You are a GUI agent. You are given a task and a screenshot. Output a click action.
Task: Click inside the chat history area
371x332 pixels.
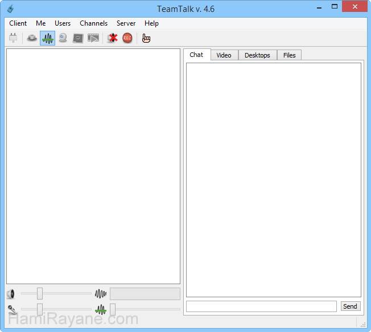(x=274, y=180)
